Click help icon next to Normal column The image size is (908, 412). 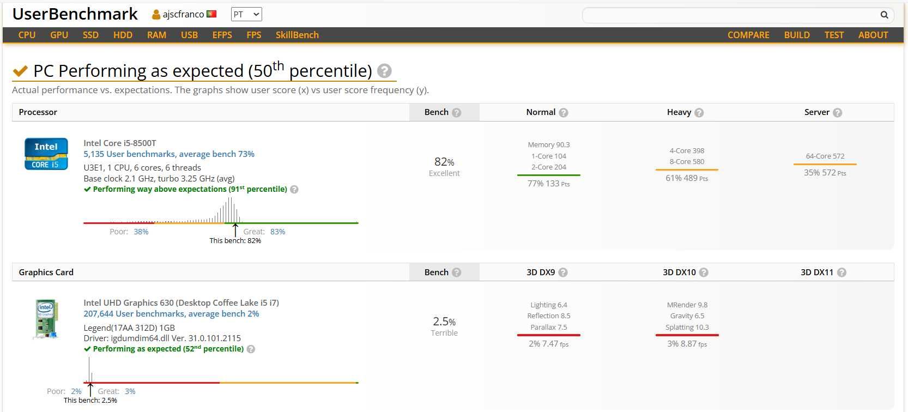[x=564, y=112]
